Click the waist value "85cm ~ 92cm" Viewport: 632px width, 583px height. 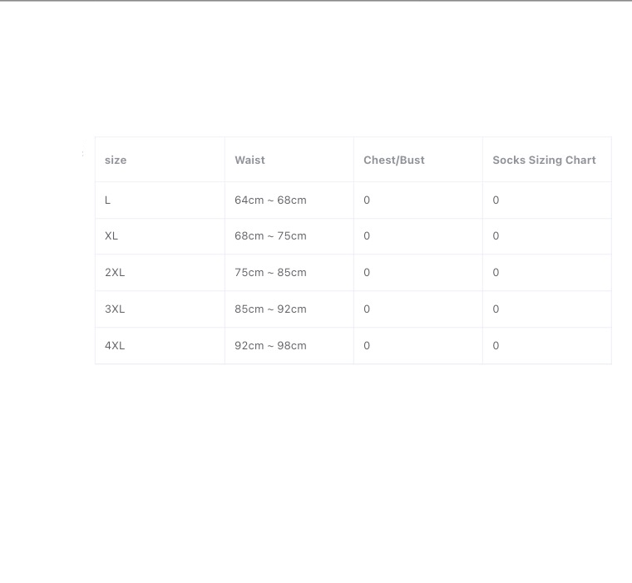click(x=270, y=309)
